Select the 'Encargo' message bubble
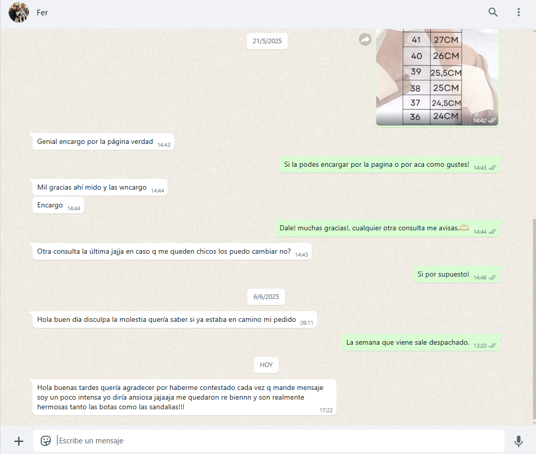The width and height of the screenshot is (536, 454). pos(58,205)
